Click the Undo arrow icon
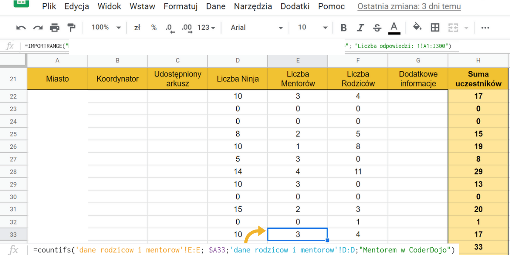510x255 pixels. click(x=21, y=28)
